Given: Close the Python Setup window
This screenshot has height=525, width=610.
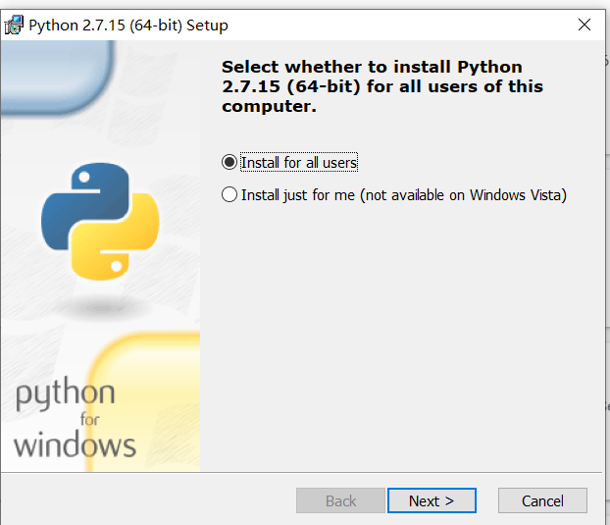Looking at the screenshot, I should (584, 25).
